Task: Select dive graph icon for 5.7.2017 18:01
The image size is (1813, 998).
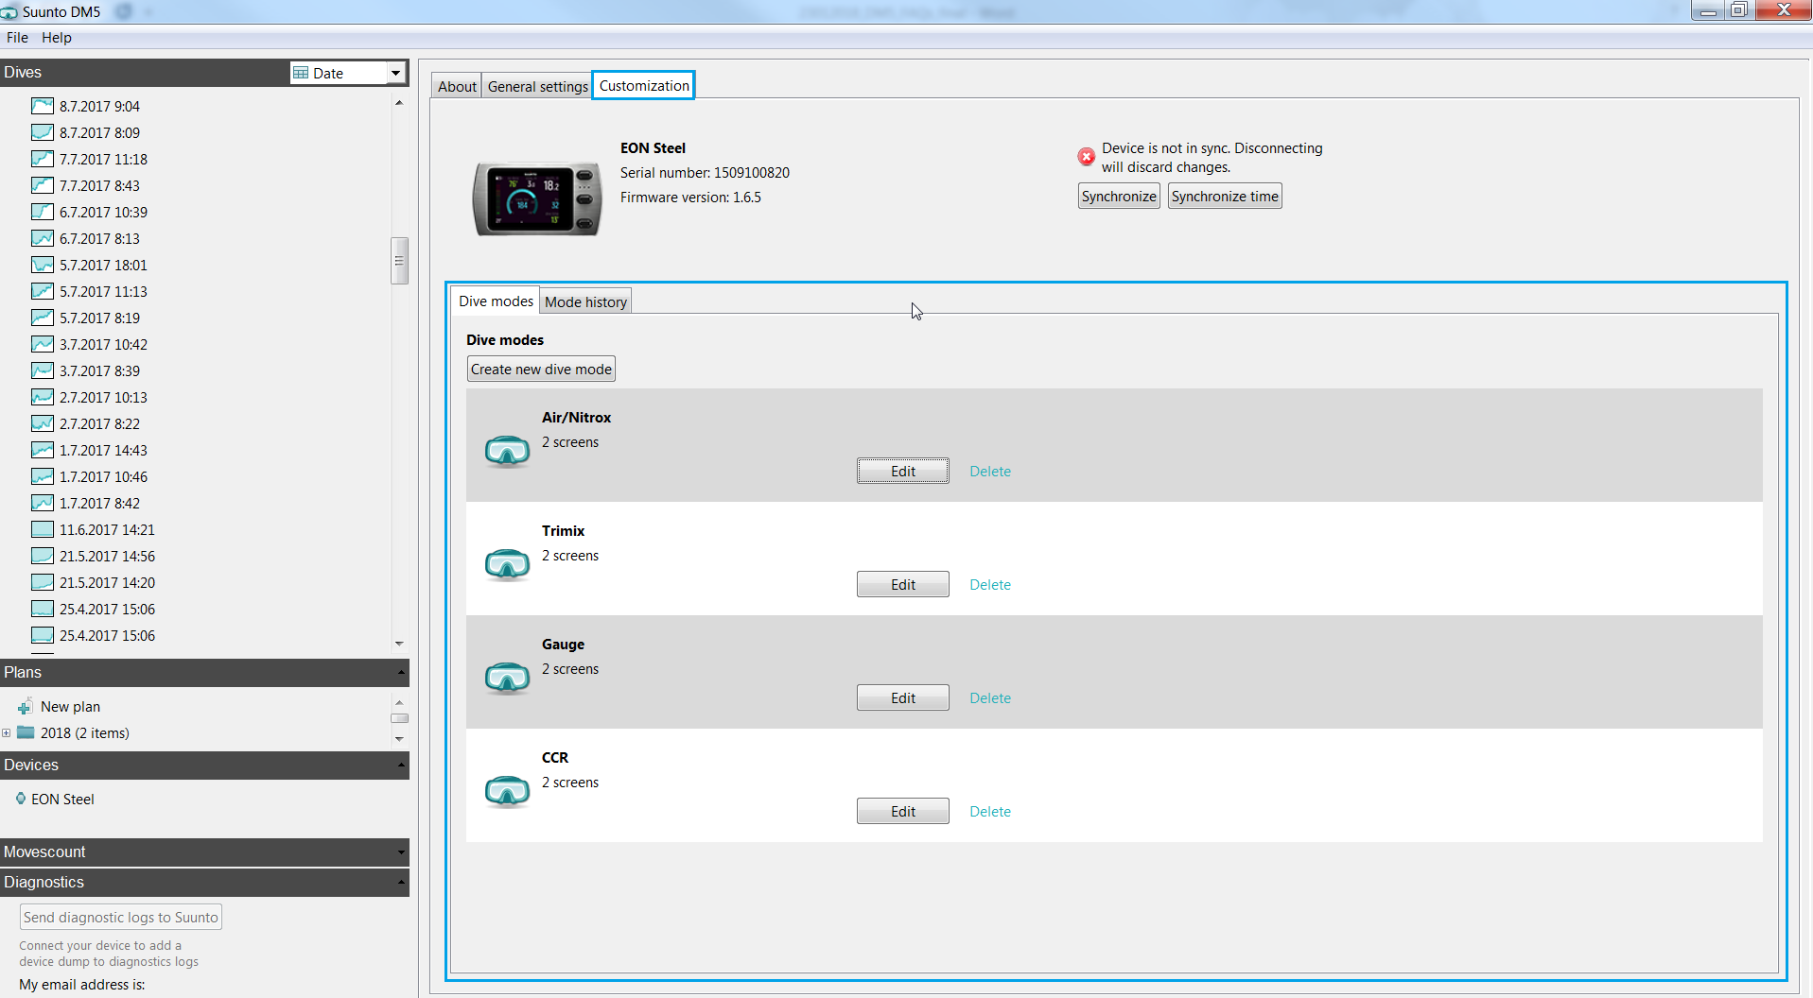Action: pos(43,265)
